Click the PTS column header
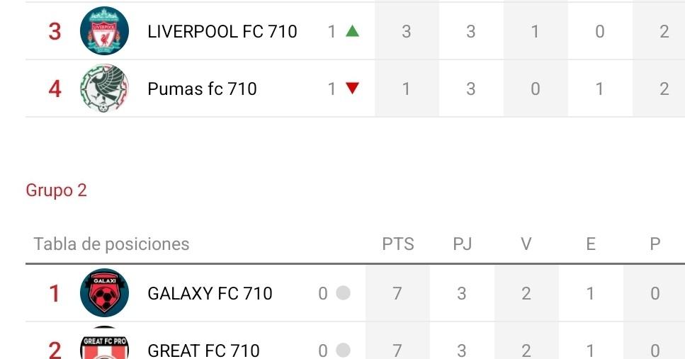This screenshot has height=359, width=685. (398, 244)
